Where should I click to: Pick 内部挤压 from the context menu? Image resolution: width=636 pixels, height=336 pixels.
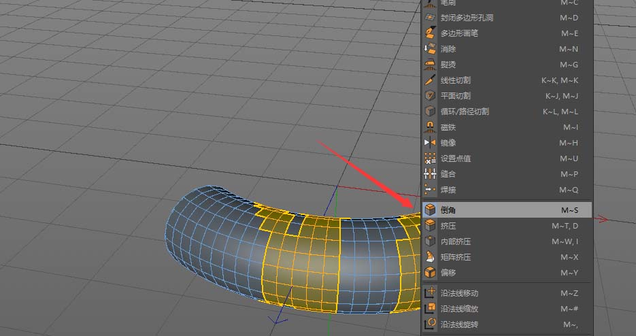coord(507,241)
